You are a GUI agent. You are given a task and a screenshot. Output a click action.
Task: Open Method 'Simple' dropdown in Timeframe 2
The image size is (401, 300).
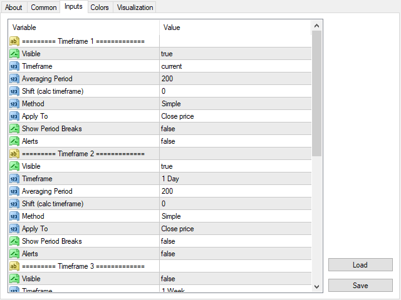point(236,216)
